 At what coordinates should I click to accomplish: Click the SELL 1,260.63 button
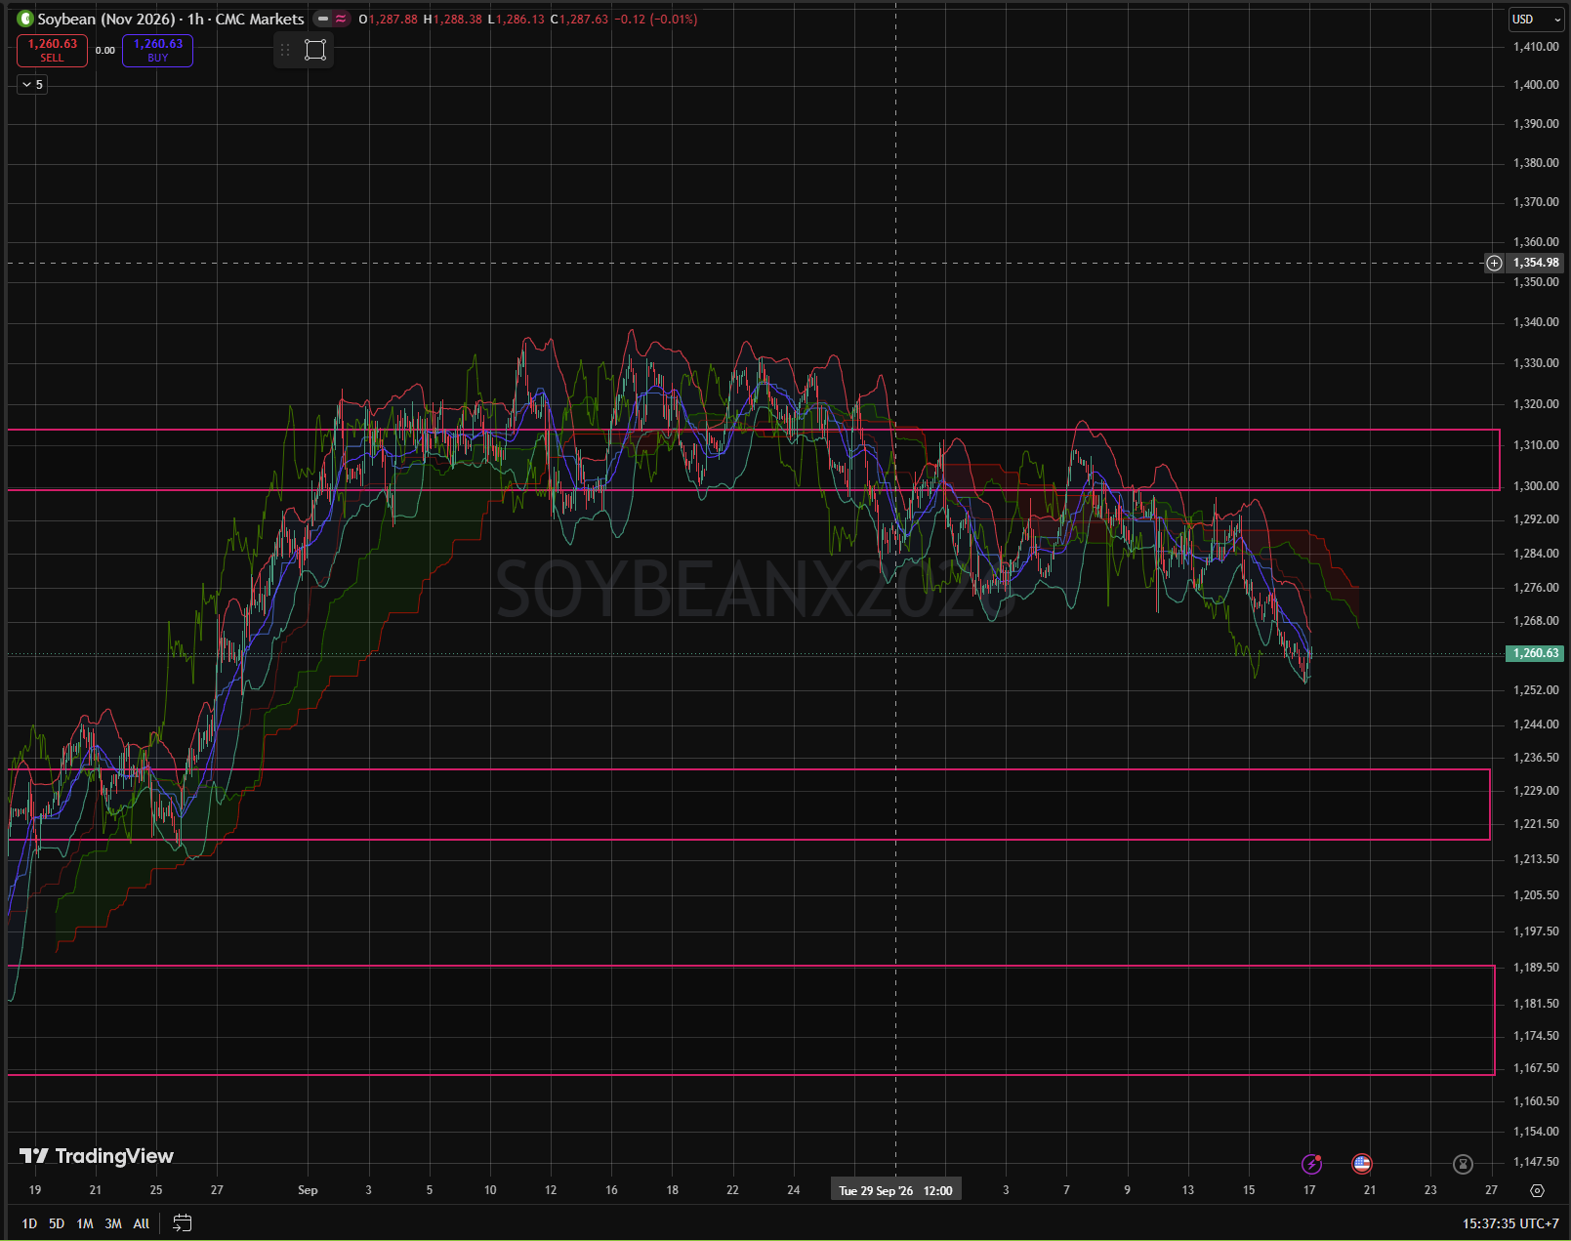tap(52, 51)
